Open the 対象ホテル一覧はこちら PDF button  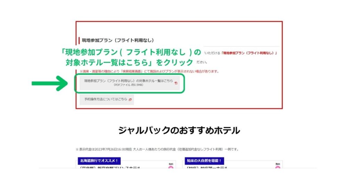[130, 83]
